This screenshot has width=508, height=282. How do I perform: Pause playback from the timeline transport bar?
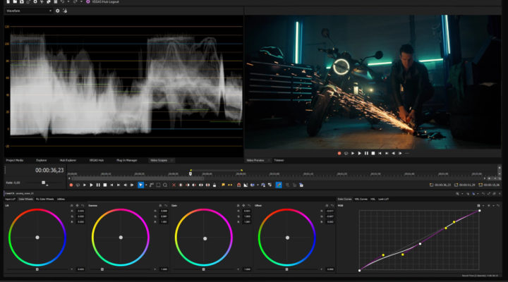tap(98, 185)
